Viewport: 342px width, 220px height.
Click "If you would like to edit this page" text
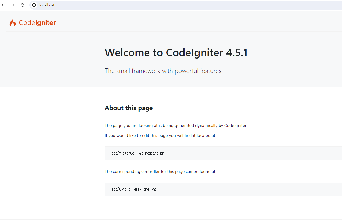[160, 136]
